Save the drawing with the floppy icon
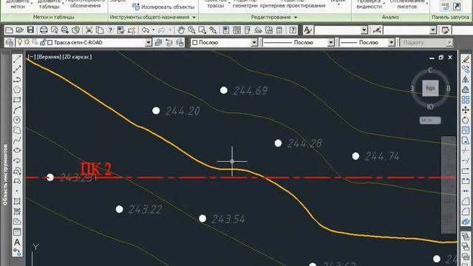Image resolution: width=473 pixels, height=266 pixels. point(30,30)
